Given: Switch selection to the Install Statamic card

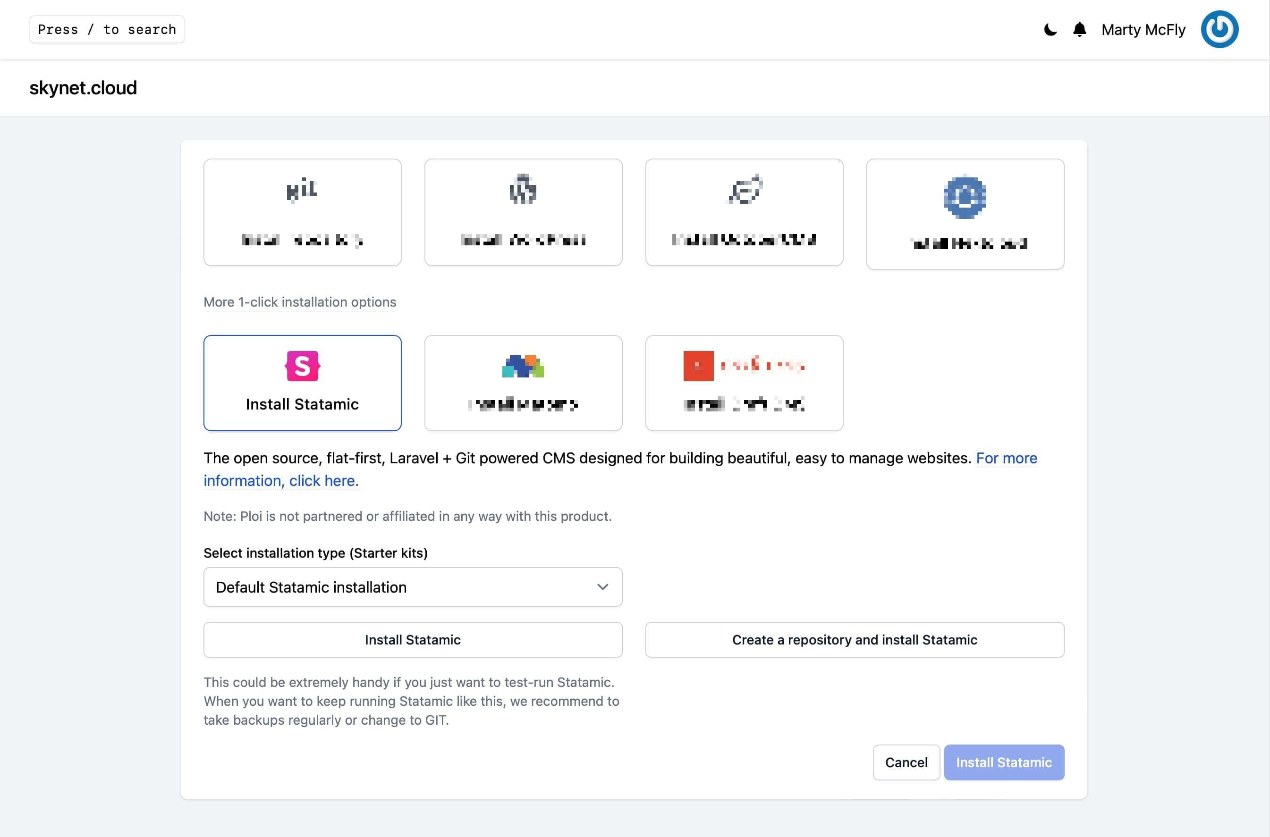Looking at the screenshot, I should click(302, 383).
